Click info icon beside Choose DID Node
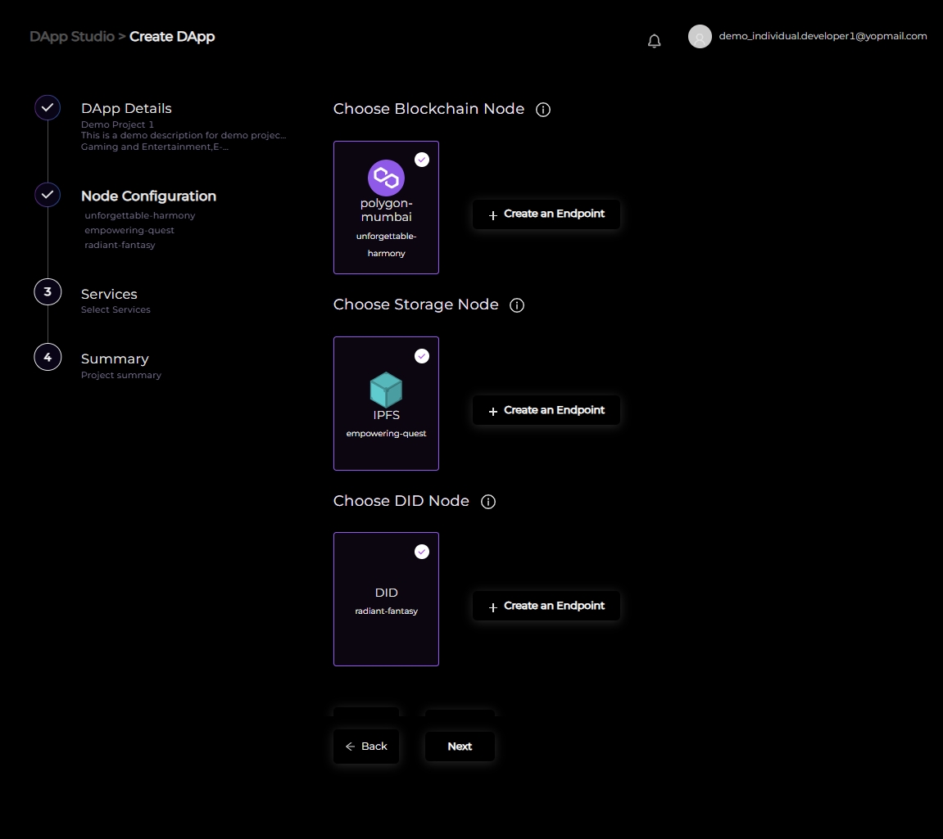943x839 pixels. coord(488,502)
